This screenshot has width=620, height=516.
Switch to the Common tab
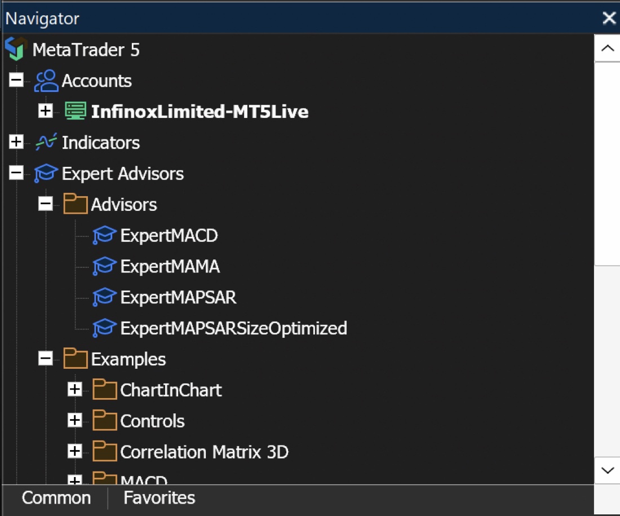click(56, 498)
